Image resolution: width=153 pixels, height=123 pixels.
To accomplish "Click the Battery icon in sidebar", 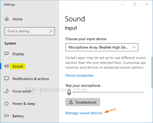I will click(x=7, y=116).
